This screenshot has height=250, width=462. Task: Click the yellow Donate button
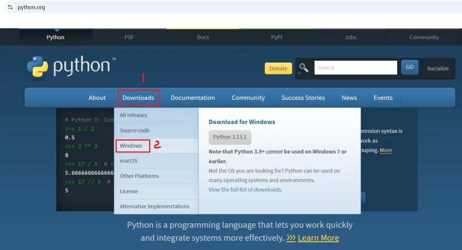click(278, 68)
